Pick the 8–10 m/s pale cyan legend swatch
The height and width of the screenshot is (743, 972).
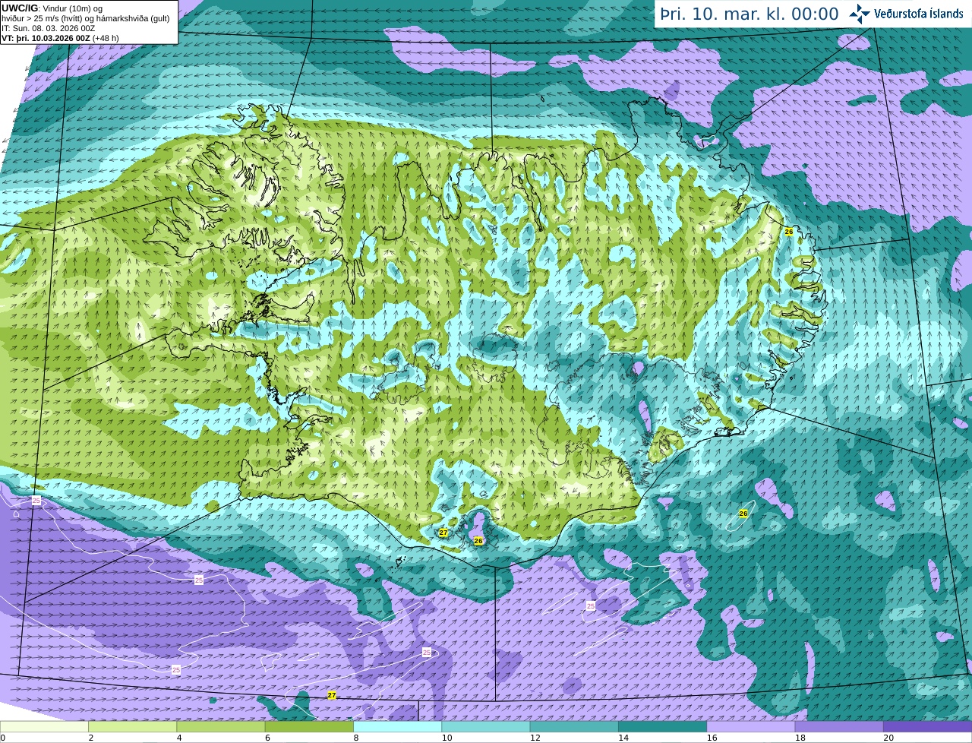tap(397, 726)
